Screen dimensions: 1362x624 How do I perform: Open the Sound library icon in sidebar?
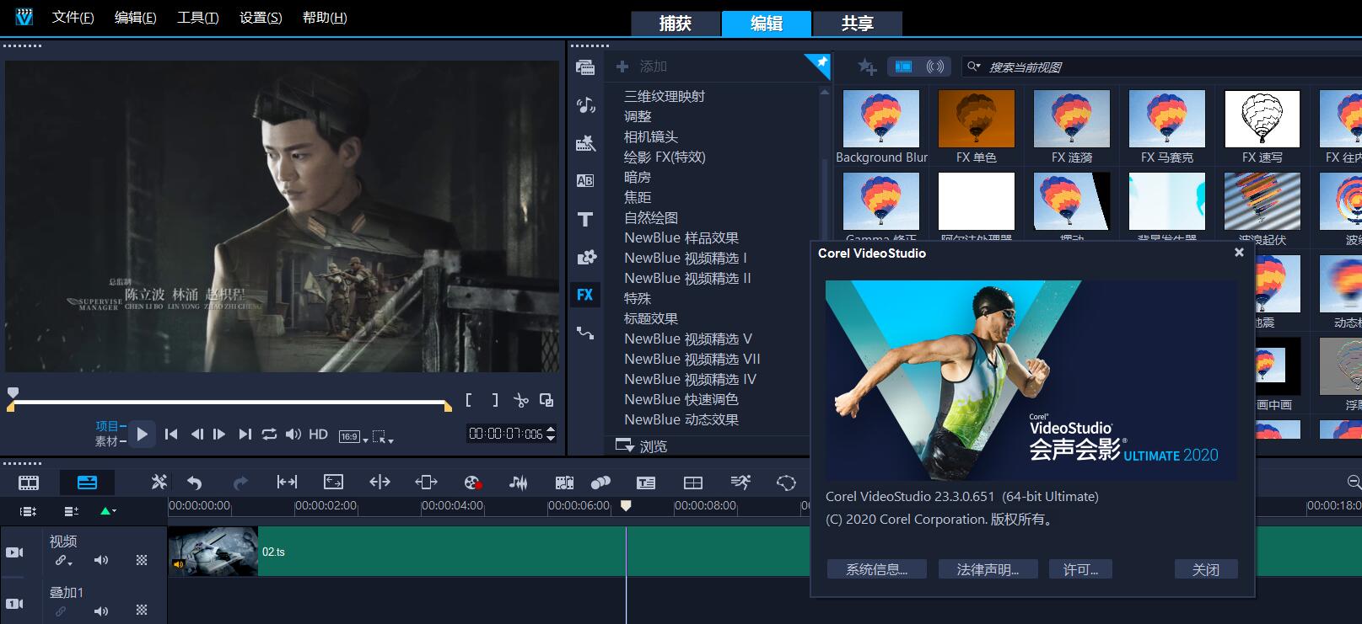click(585, 104)
